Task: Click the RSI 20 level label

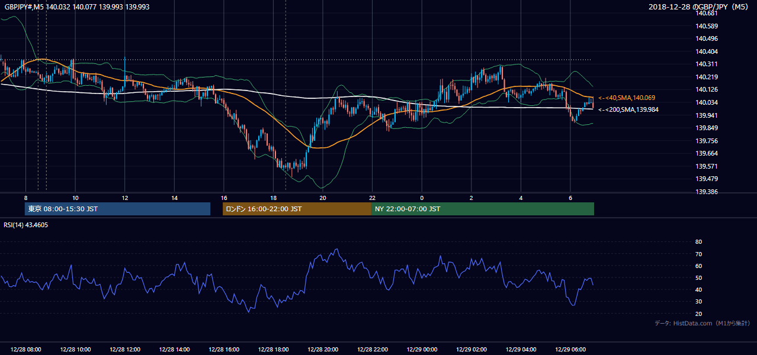Action: 698,314
